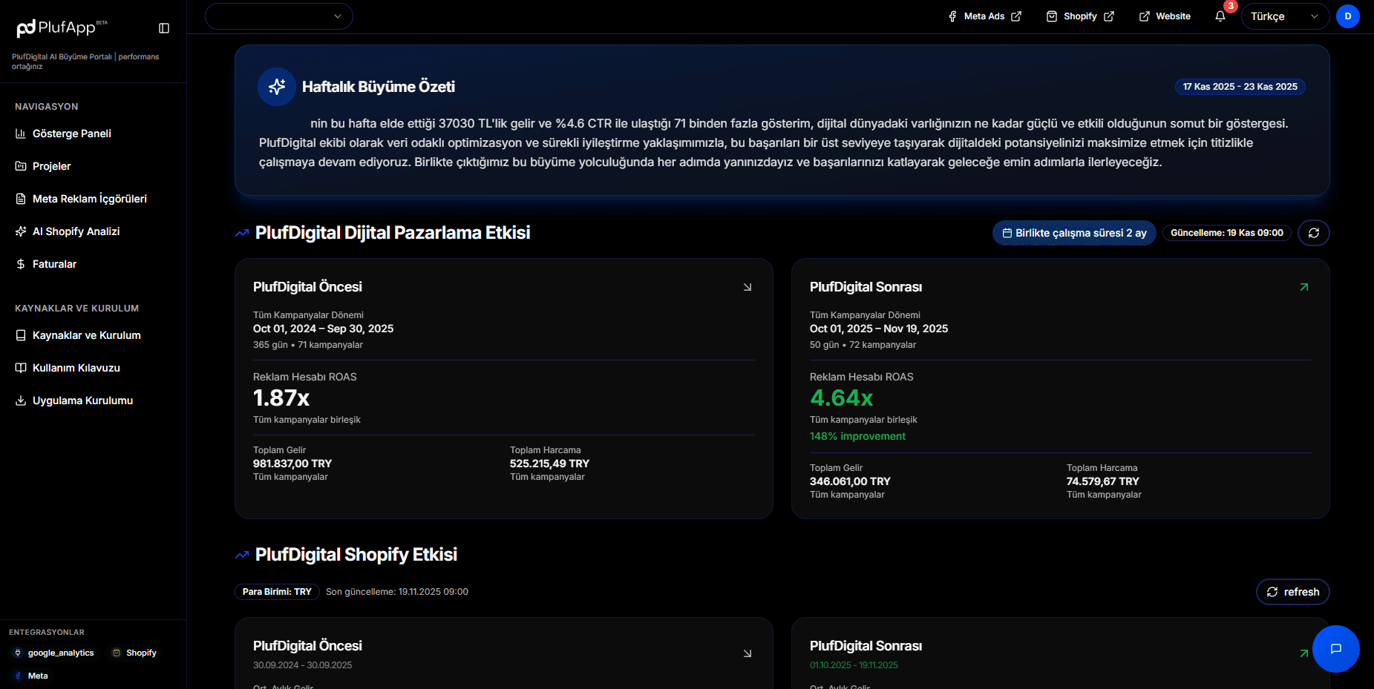Click the AI Shopify Analizi sparkle icon
Viewport: 1374px width, 689px height.
(21, 231)
